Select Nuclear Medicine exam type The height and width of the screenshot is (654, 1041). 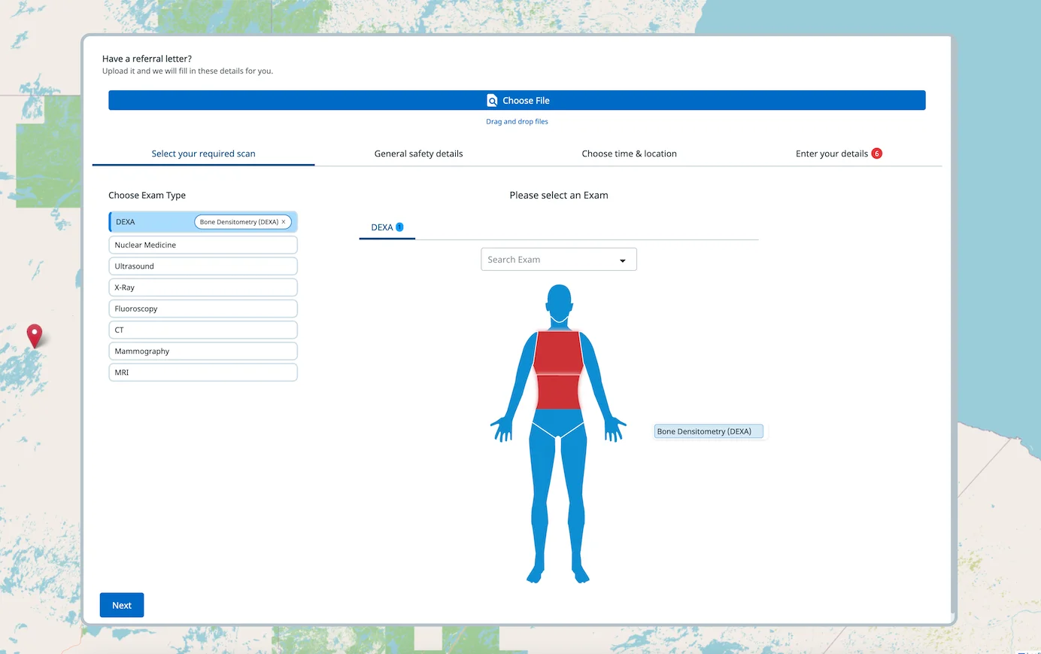[203, 245]
